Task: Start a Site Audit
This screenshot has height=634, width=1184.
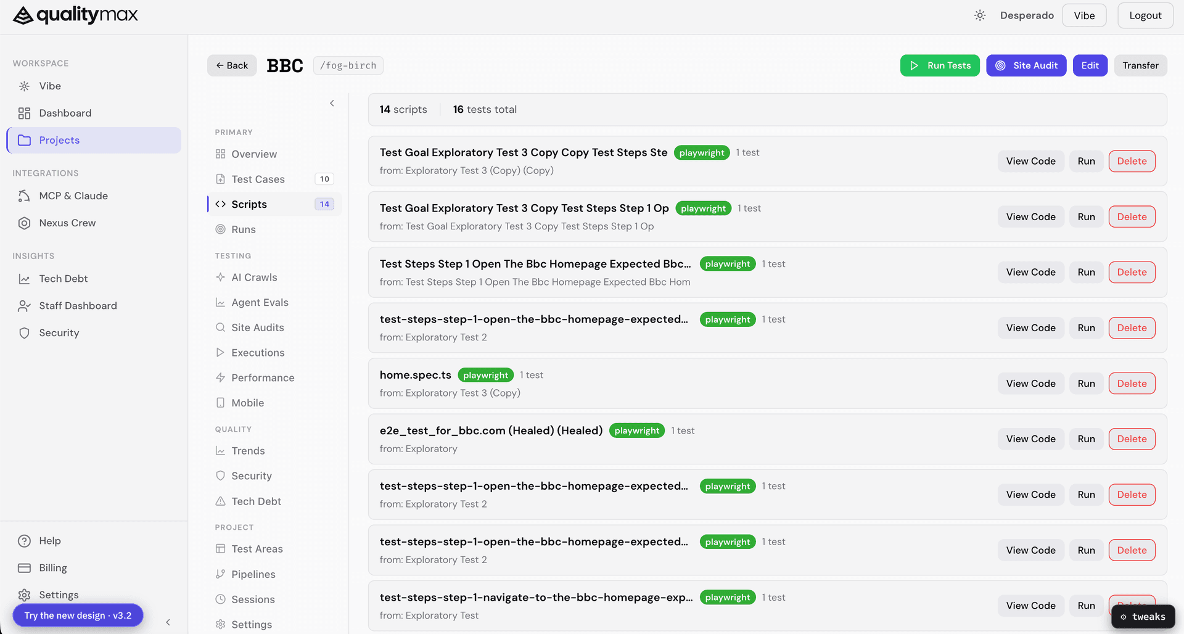Action: pyautogui.click(x=1026, y=65)
